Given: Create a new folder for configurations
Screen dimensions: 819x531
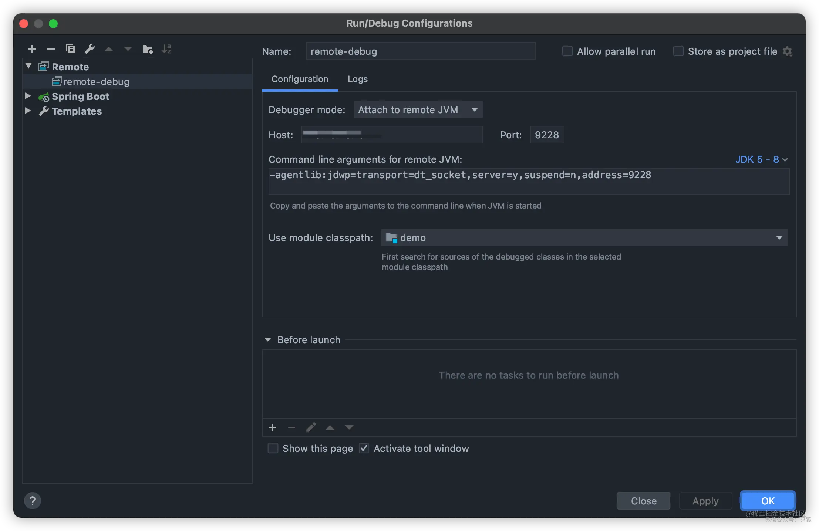Looking at the screenshot, I should tap(148, 49).
